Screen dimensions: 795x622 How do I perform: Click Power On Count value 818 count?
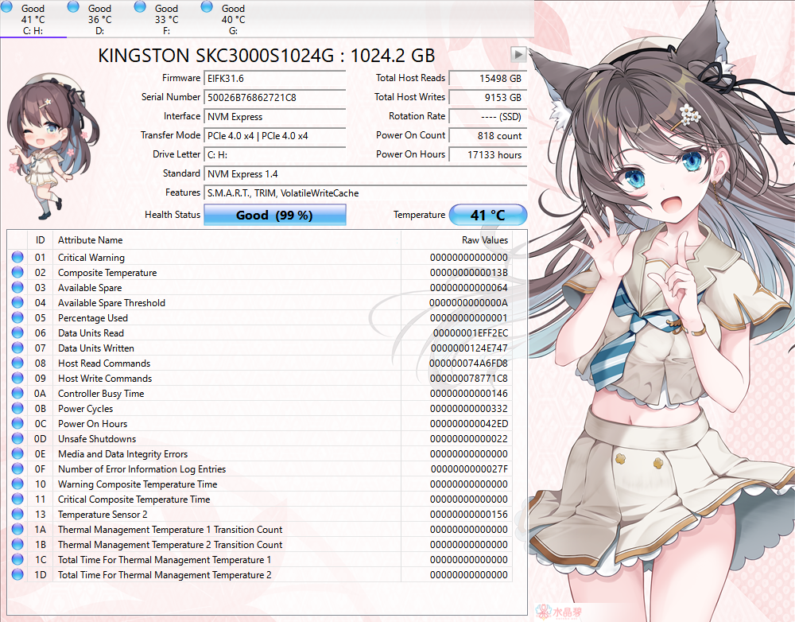point(488,136)
